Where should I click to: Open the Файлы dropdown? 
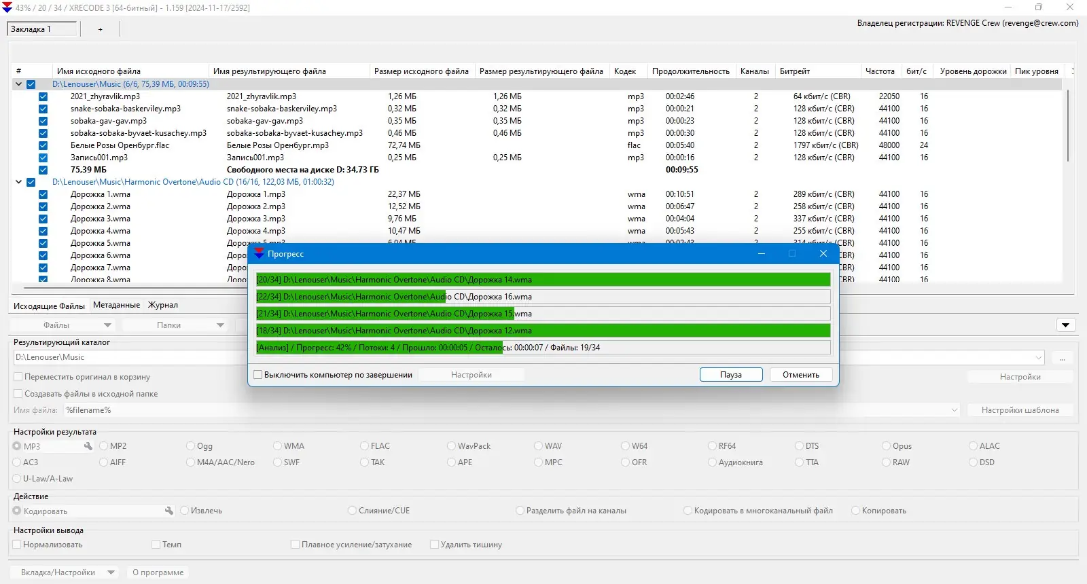coord(63,325)
